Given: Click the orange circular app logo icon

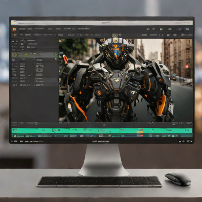Looking at the screenshot, I should click(15, 29).
